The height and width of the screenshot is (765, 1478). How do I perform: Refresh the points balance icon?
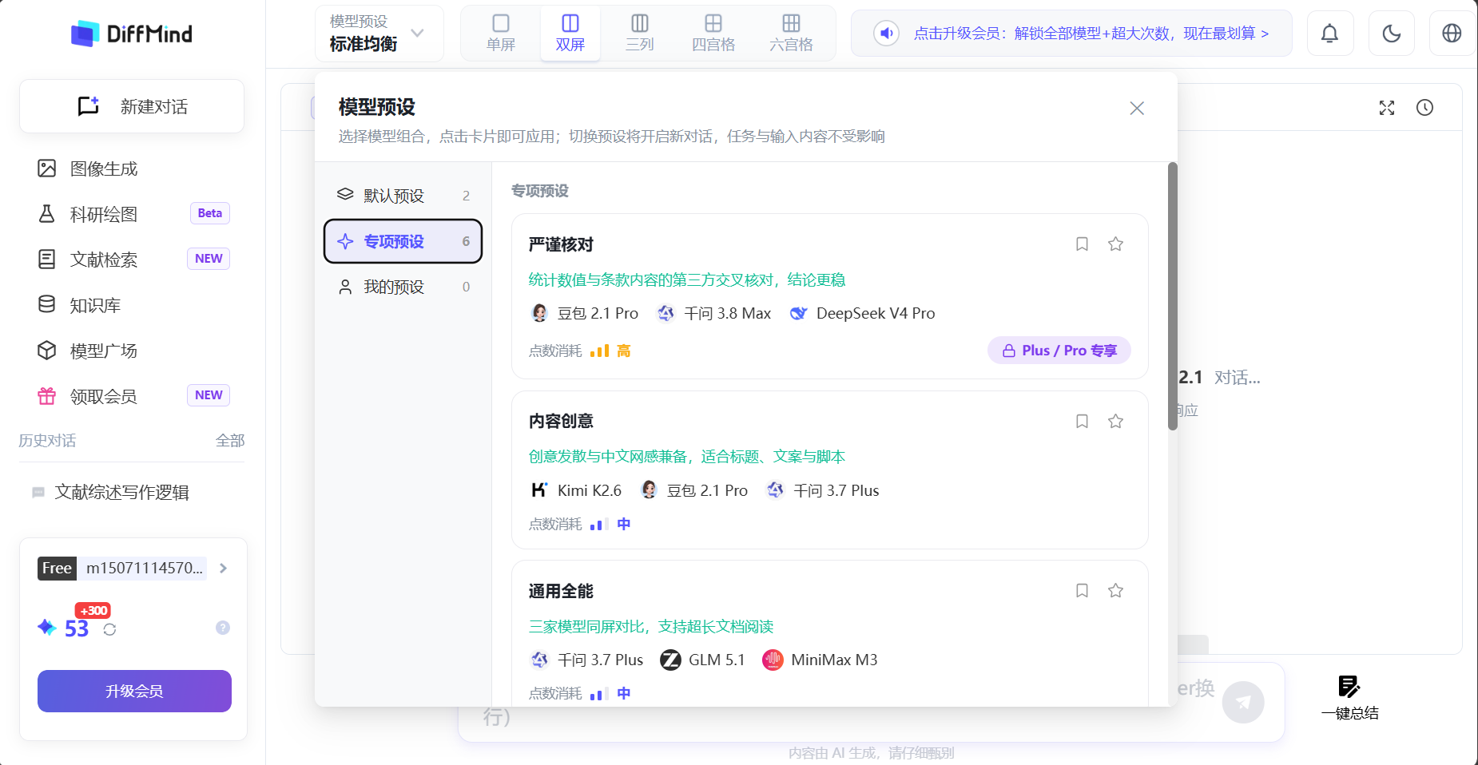click(110, 629)
